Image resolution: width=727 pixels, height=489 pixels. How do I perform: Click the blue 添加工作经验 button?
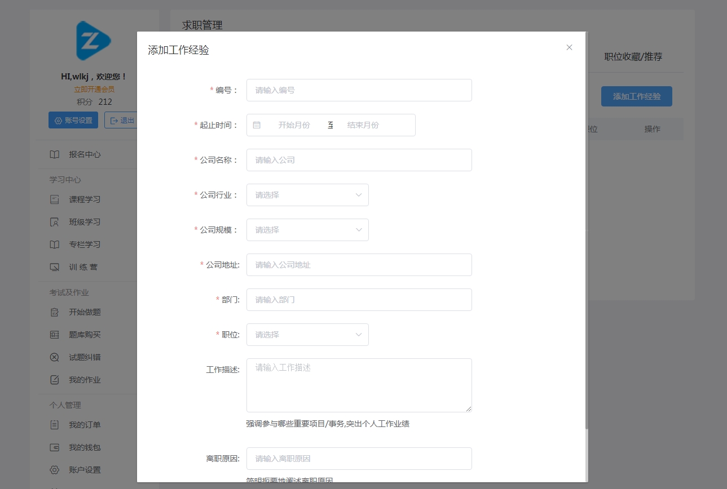(637, 96)
